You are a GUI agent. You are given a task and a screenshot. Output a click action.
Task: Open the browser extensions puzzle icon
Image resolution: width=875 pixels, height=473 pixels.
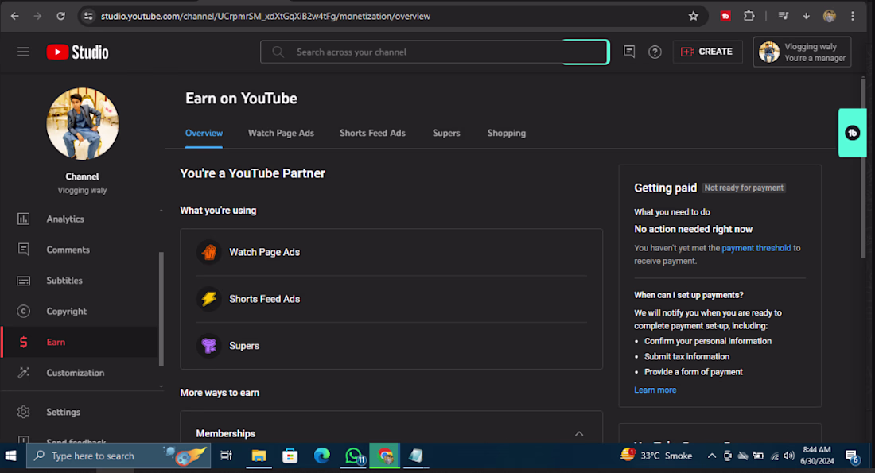point(749,16)
